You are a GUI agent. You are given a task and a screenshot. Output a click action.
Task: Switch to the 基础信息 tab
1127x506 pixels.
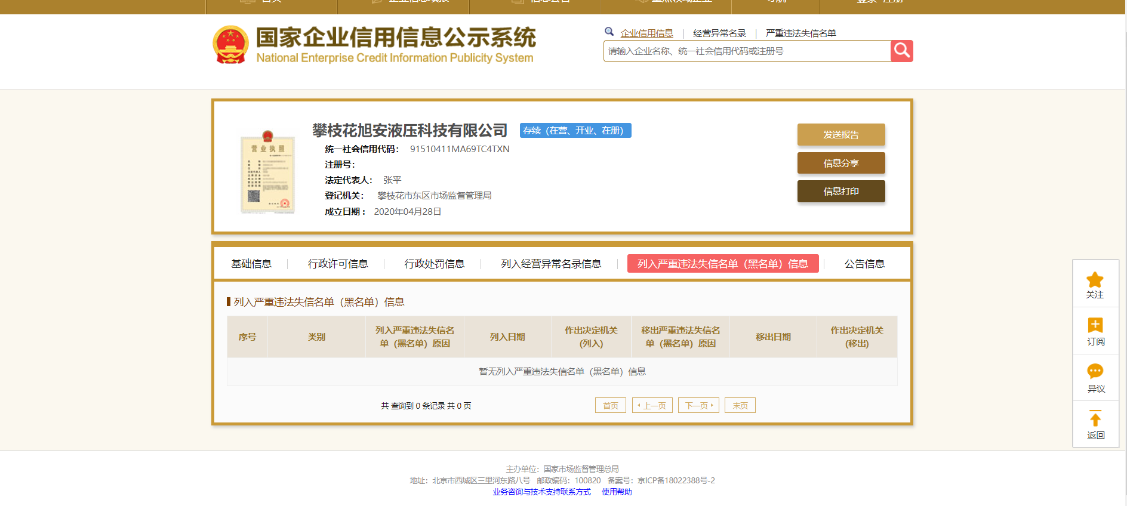point(251,264)
